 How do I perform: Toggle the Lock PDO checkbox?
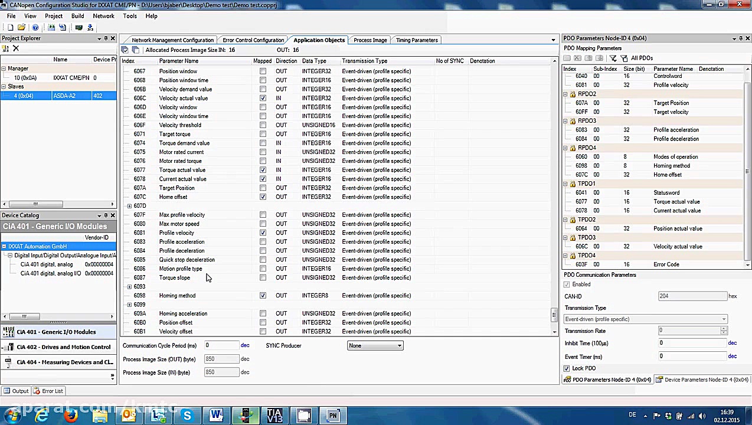tap(567, 368)
